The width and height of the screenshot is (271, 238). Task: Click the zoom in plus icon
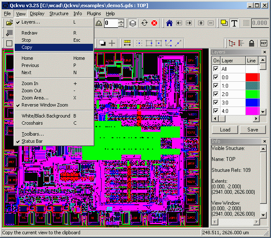tap(201, 23)
